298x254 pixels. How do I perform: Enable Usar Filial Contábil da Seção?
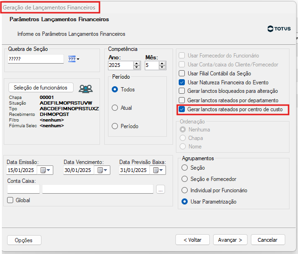point(182,73)
